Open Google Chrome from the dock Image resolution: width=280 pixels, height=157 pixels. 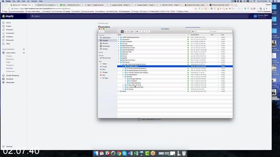click(x=119, y=153)
